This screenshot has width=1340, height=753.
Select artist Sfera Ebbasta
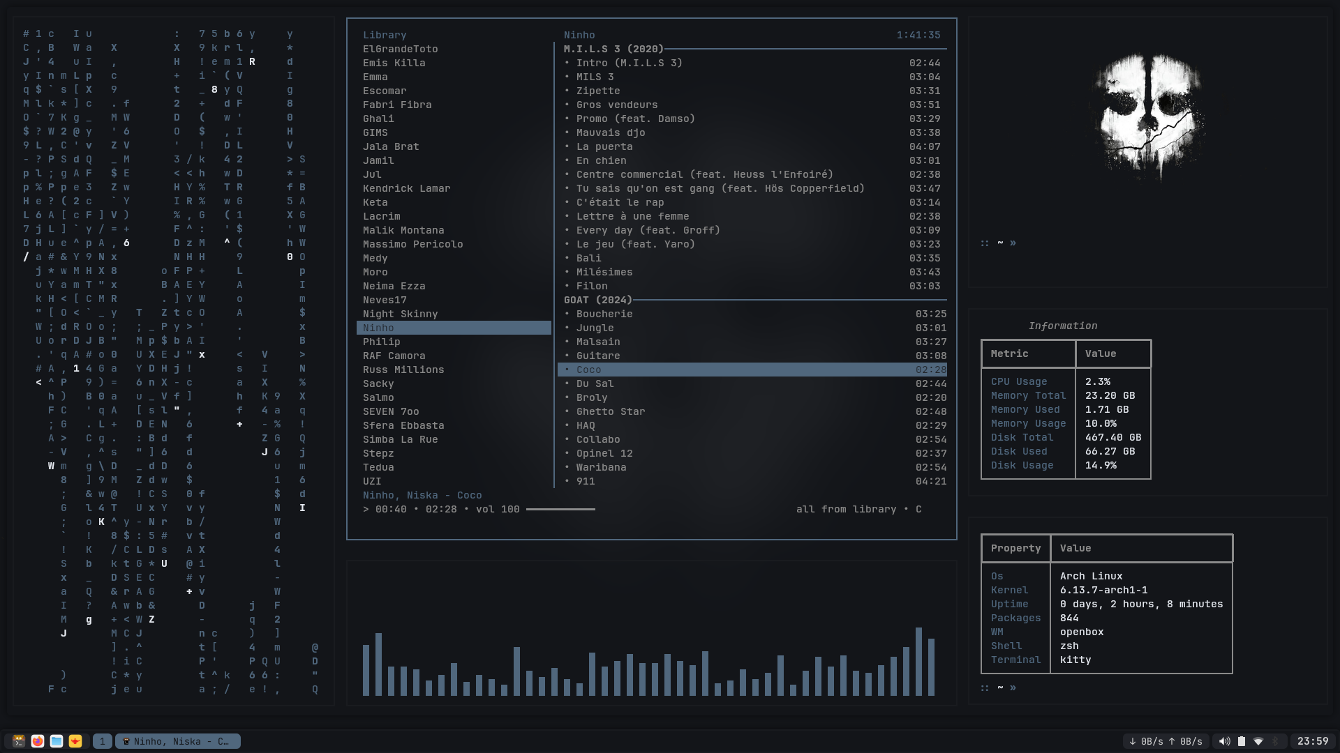[403, 425]
